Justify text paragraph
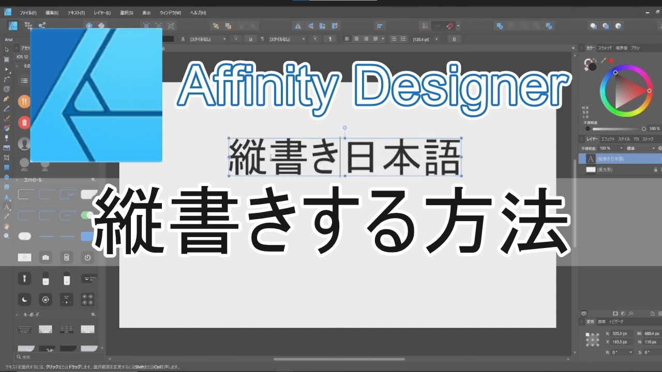The height and width of the screenshot is (372, 662). 375,39
